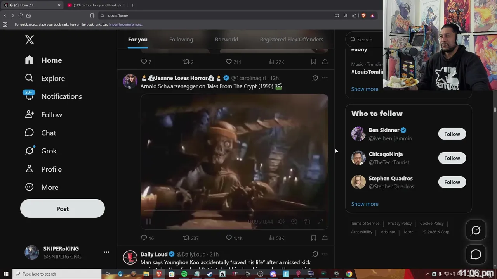Image resolution: width=497 pixels, height=279 pixels.
Task: Open Steam from the taskbar
Action: tap(210, 274)
